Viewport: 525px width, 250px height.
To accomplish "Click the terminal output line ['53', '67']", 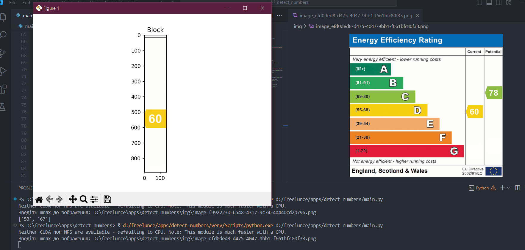I will (35, 219).
